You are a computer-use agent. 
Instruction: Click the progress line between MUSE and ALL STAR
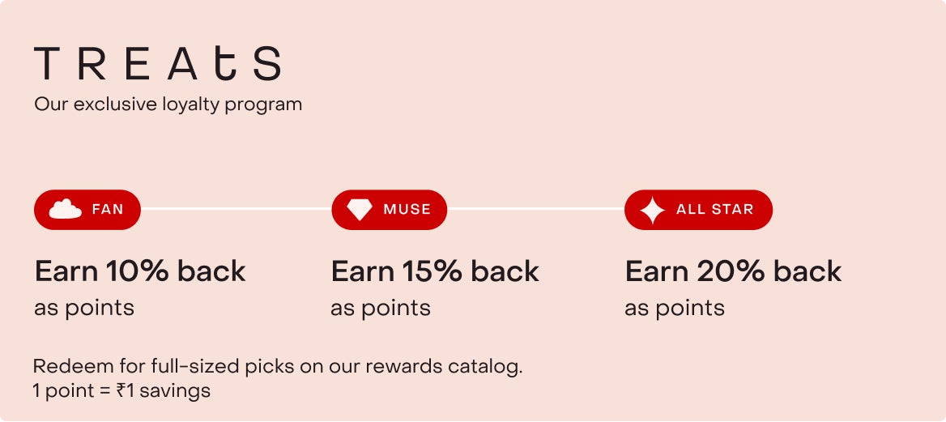[535, 209]
